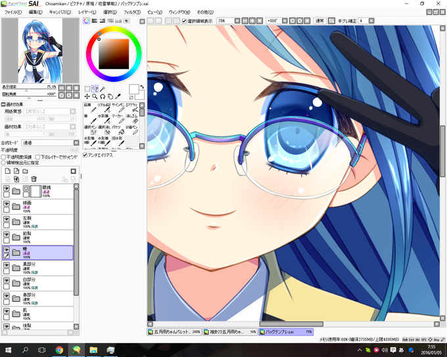Toggle 選択領域表示 checkbox
This screenshot has width=447, height=357.
[184, 21]
